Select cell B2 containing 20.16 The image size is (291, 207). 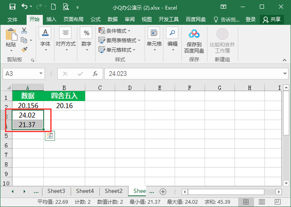(x=64, y=105)
